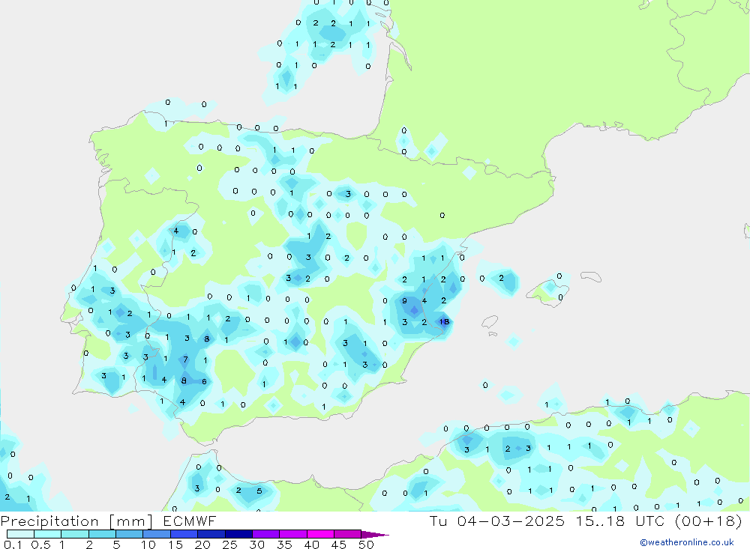The image size is (750, 549).
Task: Click the legend swatch between 10 and 15
Action: (x=157, y=534)
